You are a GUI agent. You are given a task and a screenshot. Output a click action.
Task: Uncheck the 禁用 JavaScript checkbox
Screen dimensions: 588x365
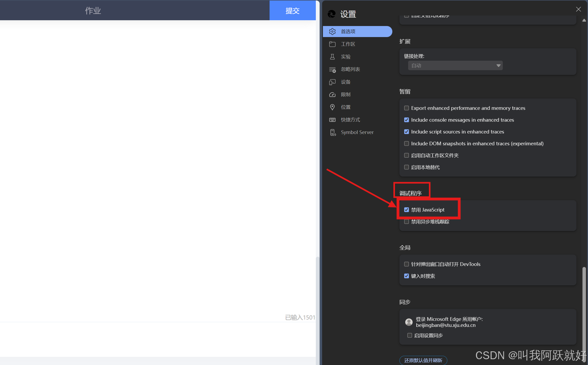point(407,210)
